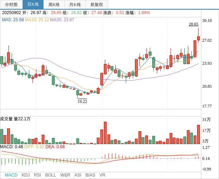Click the DEA: 0.68 value text
Image resolution: width=219 pixels, height=179 pixels.
55,147
